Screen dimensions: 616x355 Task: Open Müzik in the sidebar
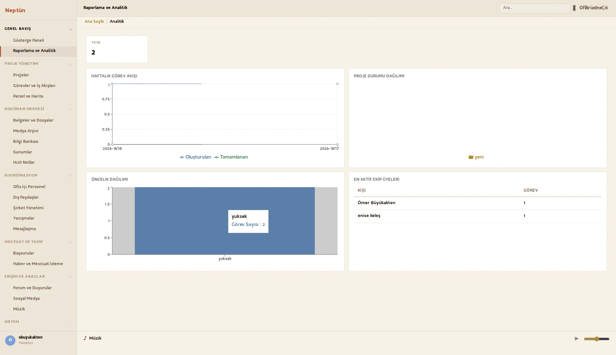38,309
